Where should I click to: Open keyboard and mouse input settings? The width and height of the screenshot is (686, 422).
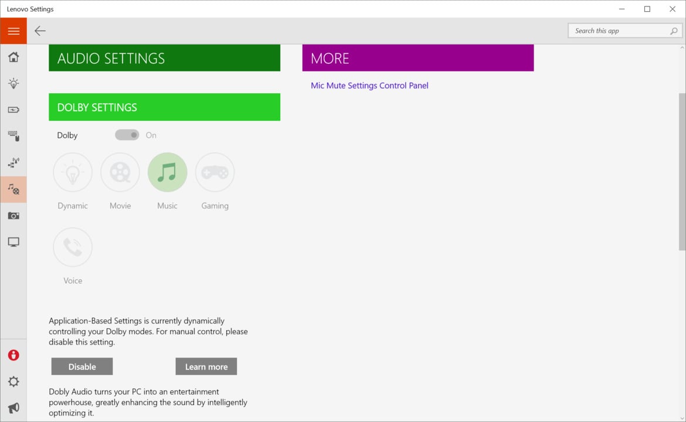(x=13, y=136)
